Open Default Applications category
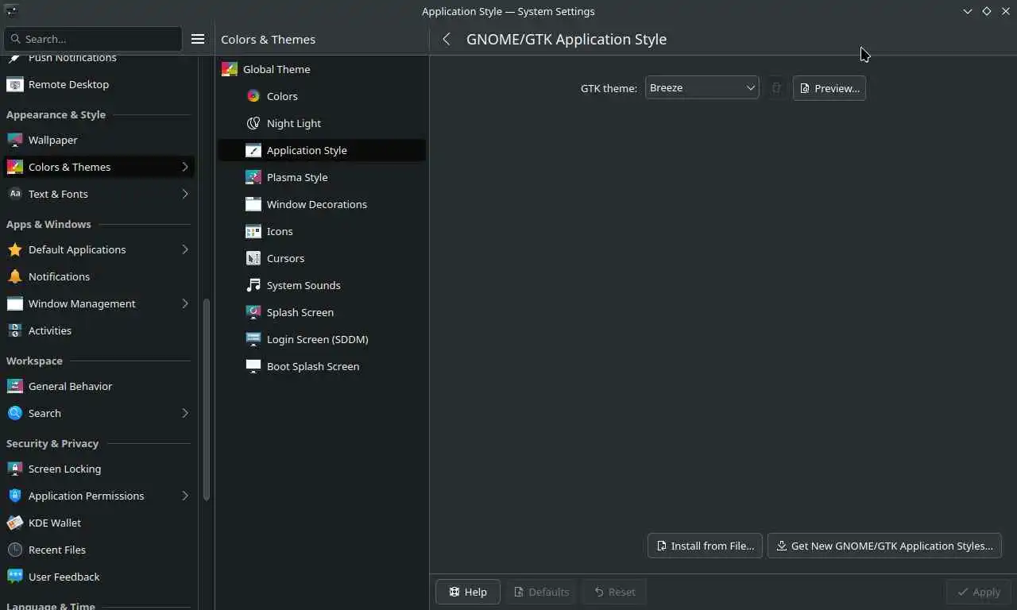The width and height of the screenshot is (1017, 610). point(99,249)
